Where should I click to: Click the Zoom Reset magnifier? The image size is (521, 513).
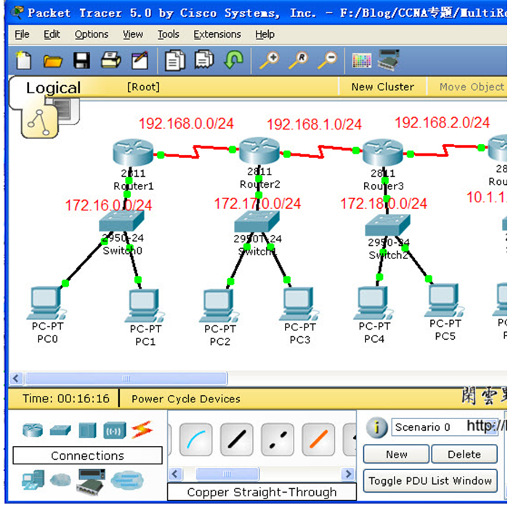coord(299,60)
